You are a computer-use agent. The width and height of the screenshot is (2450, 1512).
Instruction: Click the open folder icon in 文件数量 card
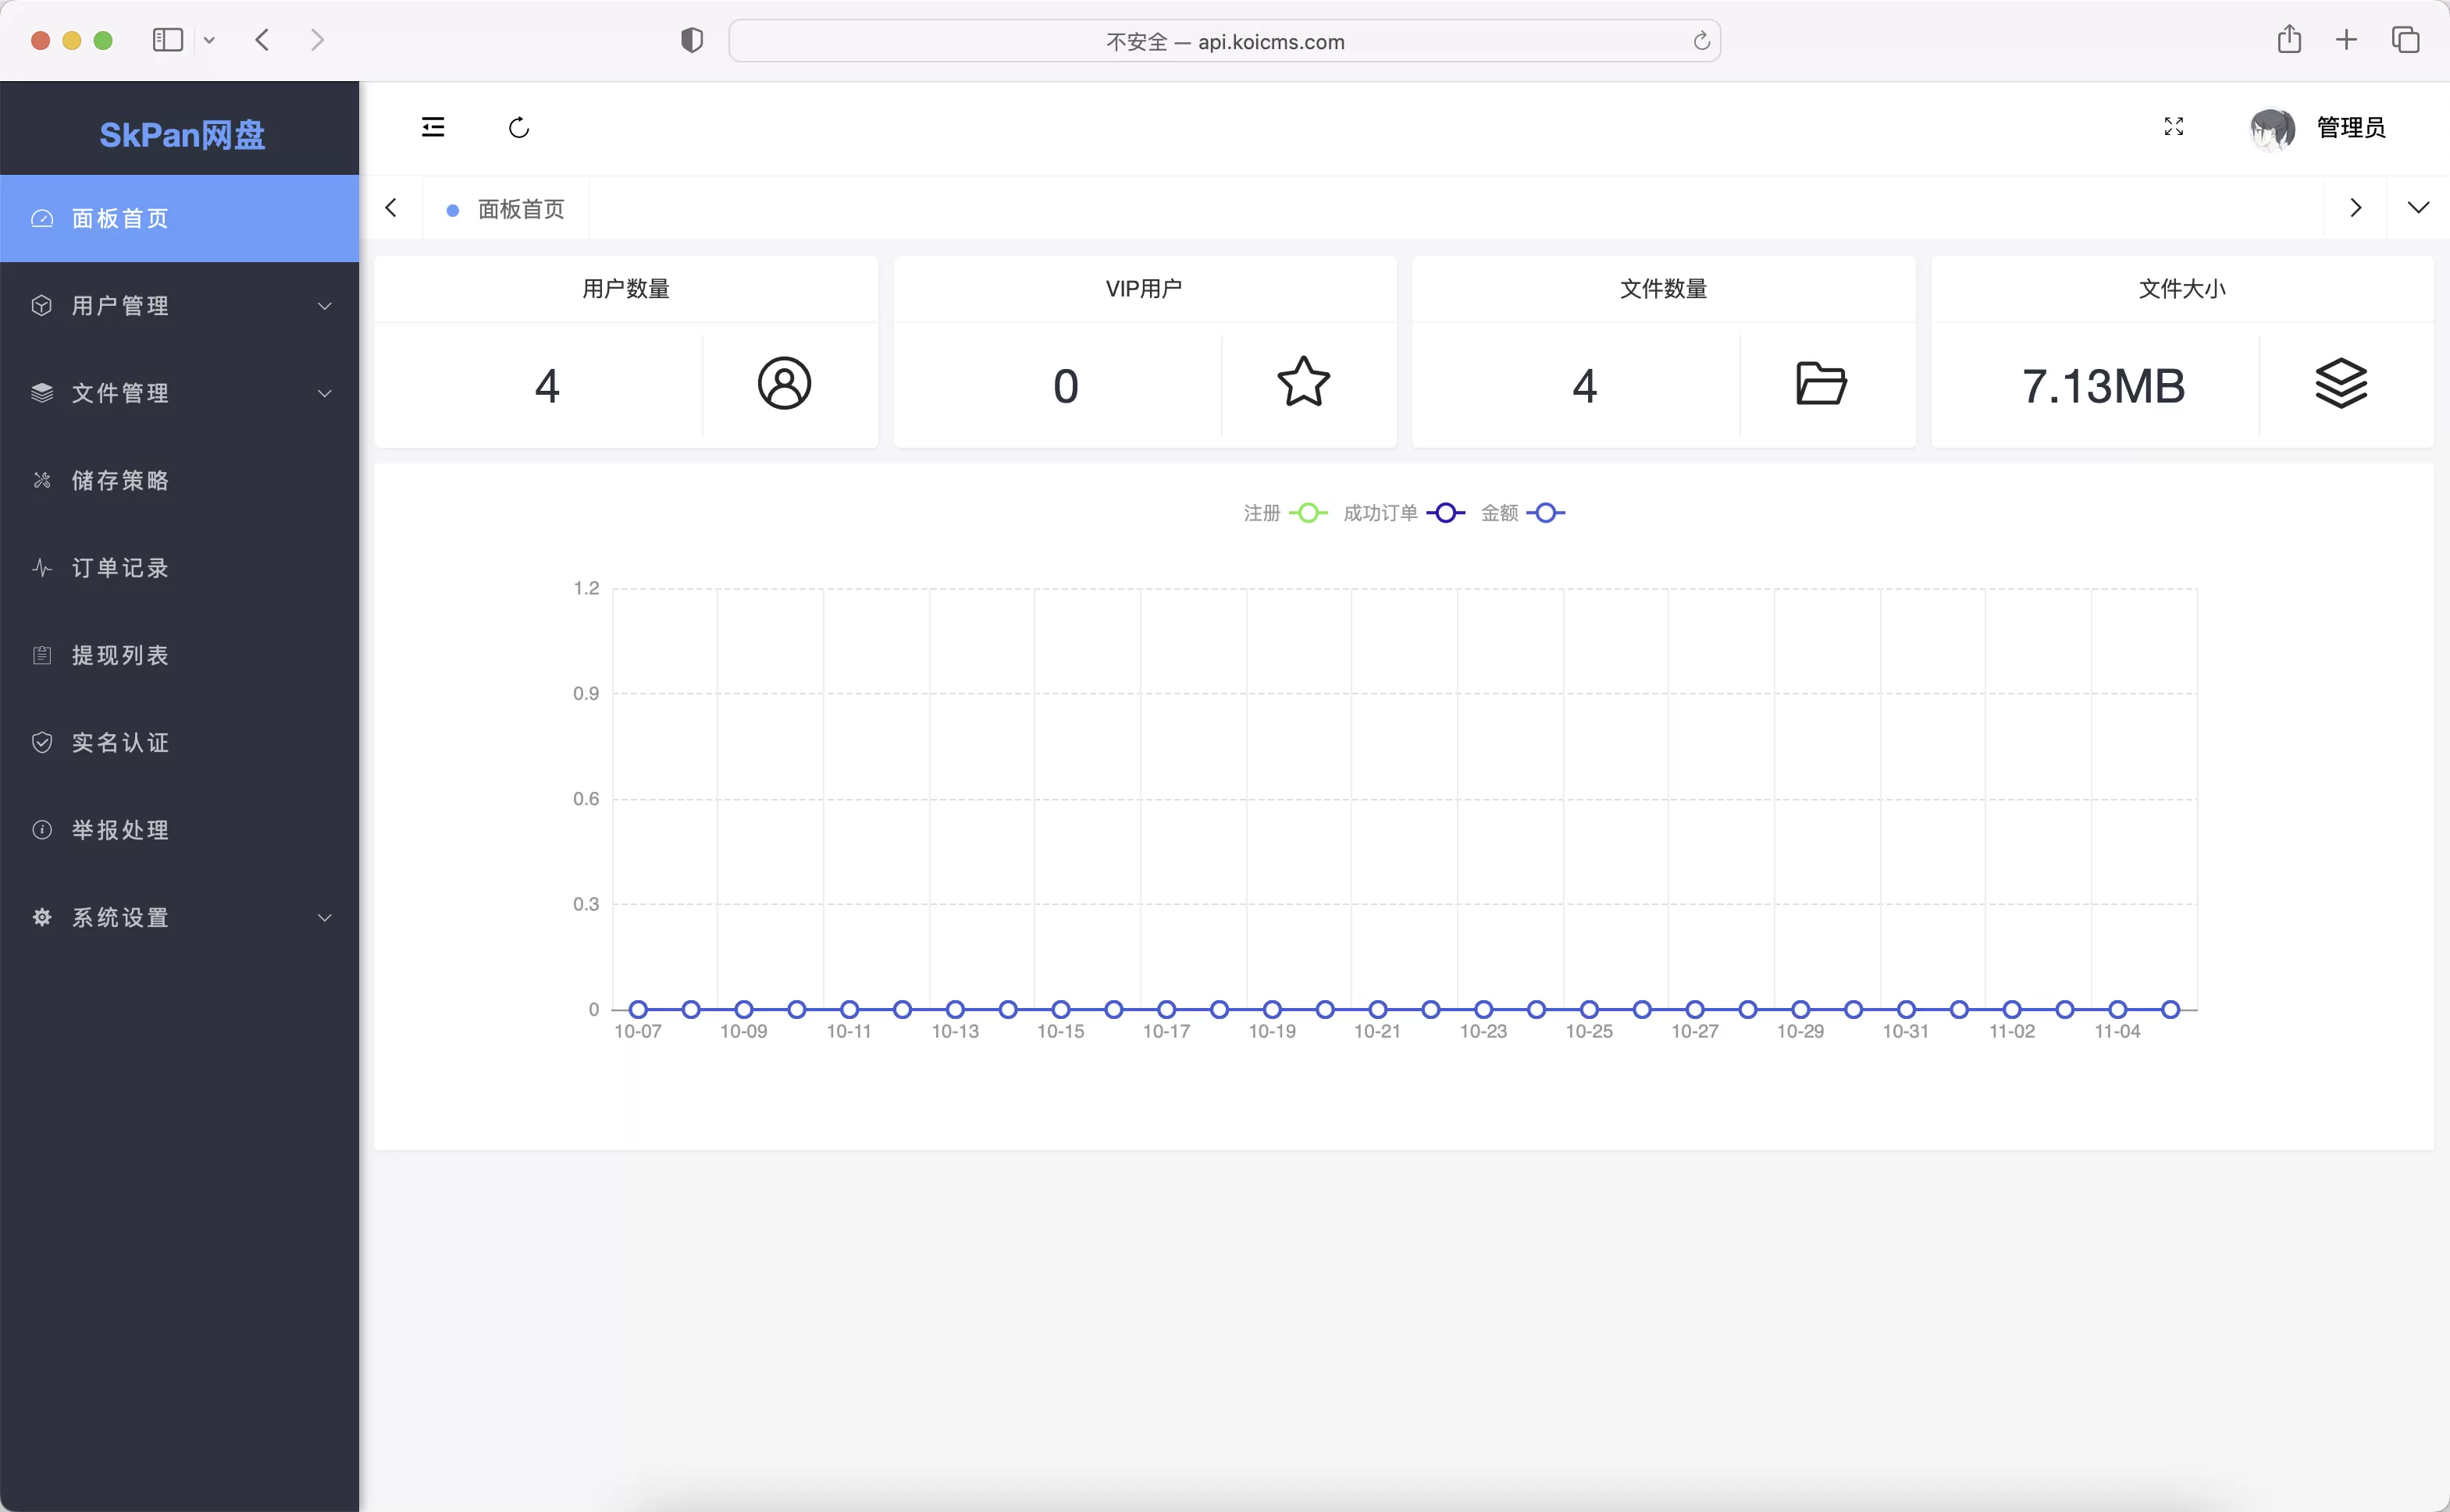(1821, 384)
